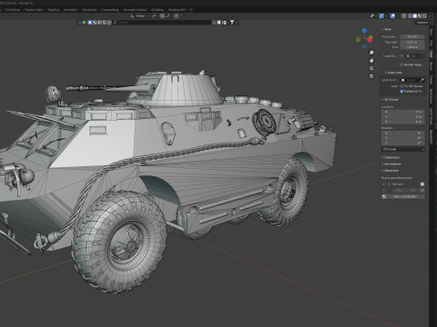This screenshot has height=327, width=437.
Task: Collapse the 3D Cursor panel
Action: (x=390, y=99)
